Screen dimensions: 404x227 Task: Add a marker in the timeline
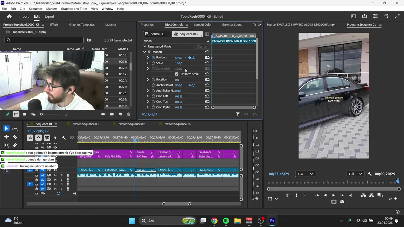tap(55, 137)
